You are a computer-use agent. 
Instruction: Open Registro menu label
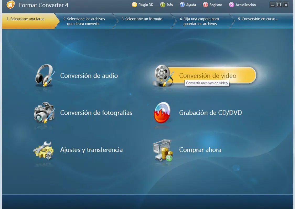tap(216, 5)
